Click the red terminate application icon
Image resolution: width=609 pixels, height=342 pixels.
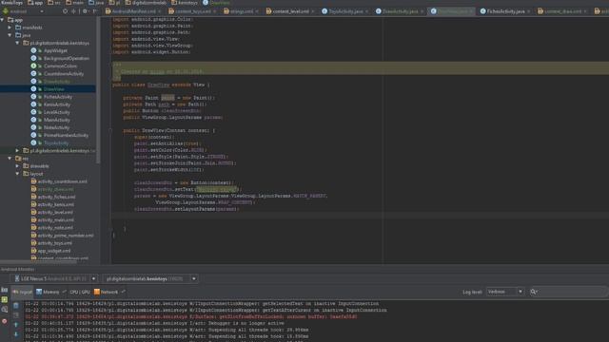pyautogui.click(x=4, y=321)
